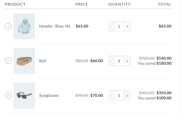Click the Sunglasses quantity field showing 5

(119, 95)
